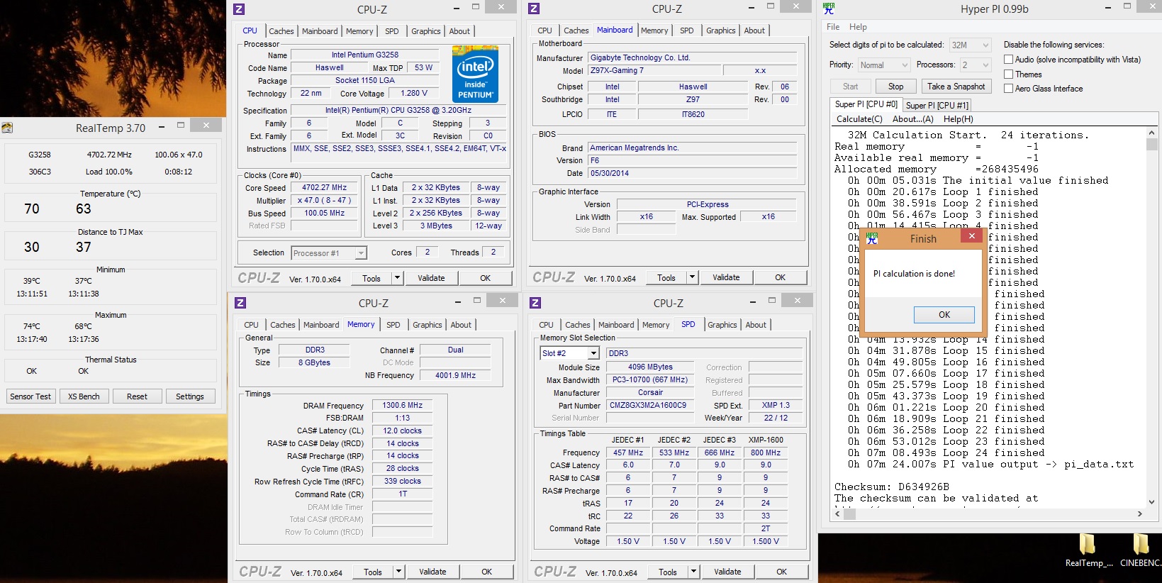Click the CPU-Z icon on Memory window
This screenshot has width=1162, height=583.
(240, 303)
